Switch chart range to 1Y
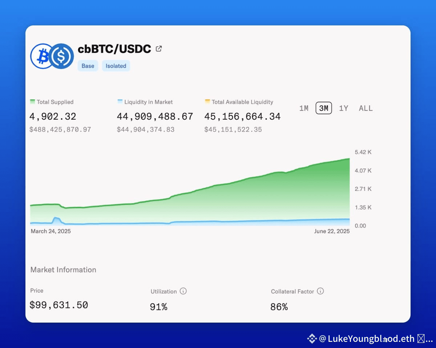 tap(344, 108)
